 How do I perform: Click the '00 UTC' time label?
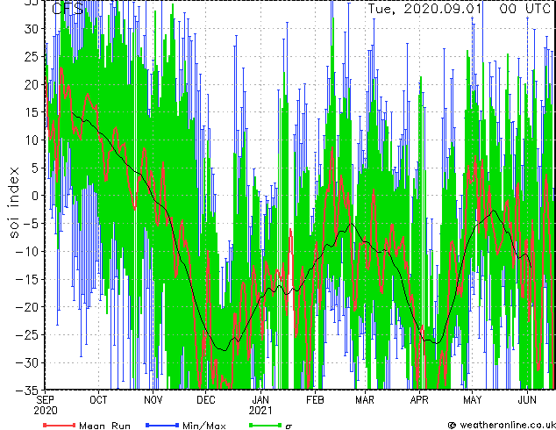pos(525,9)
